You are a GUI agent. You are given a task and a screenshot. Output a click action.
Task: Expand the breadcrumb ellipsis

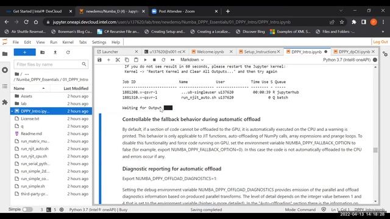[x=27, y=74]
